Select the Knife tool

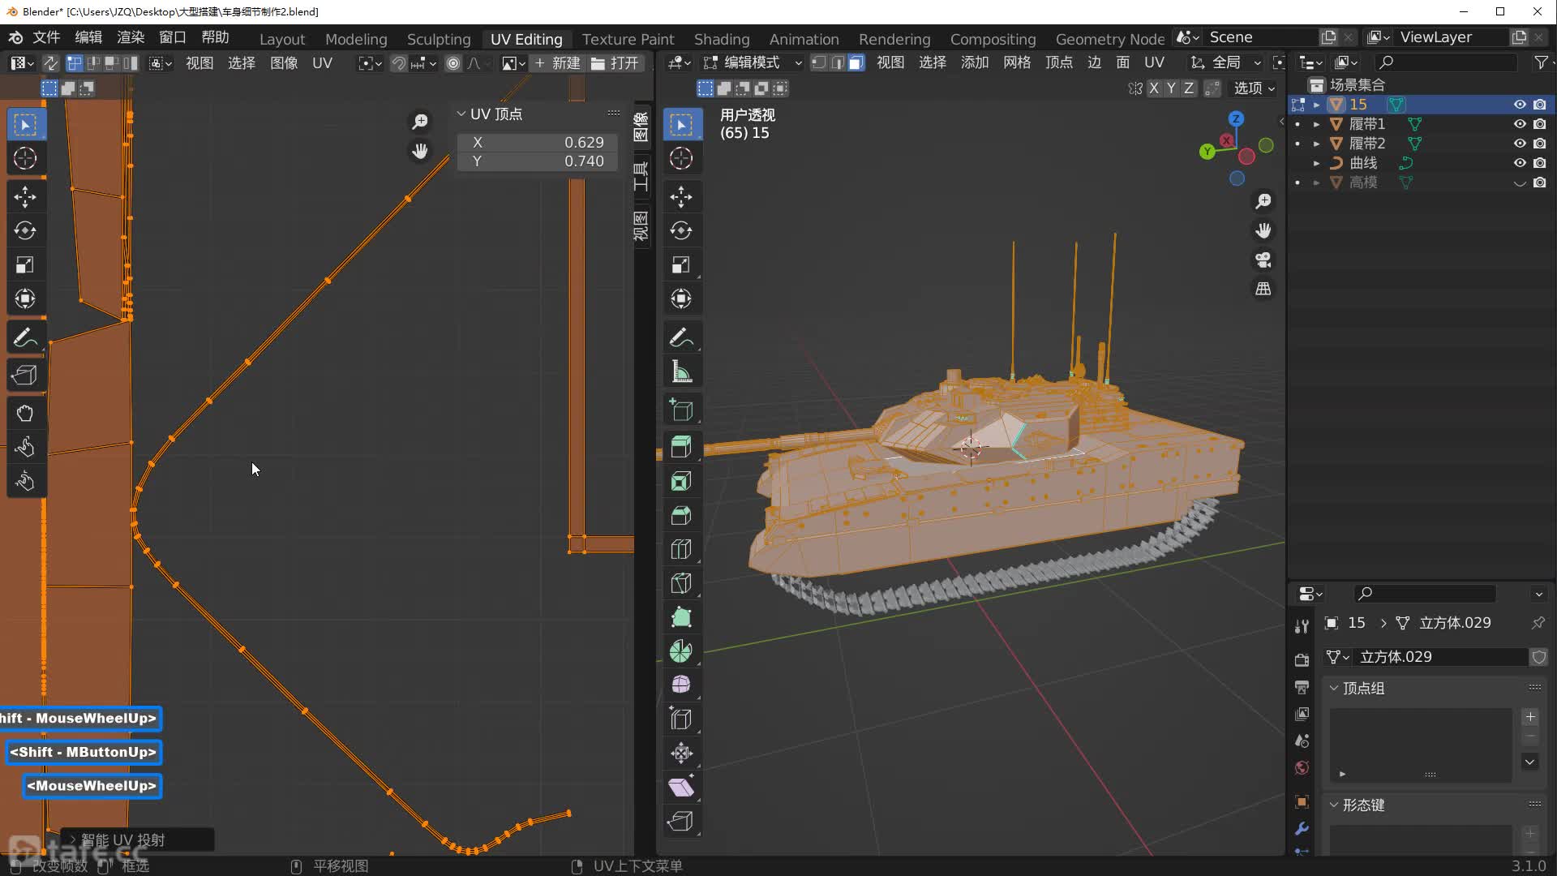[x=681, y=583]
